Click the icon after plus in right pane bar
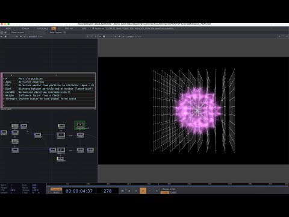Viewport: 289px width, 217px height. [119, 37]
